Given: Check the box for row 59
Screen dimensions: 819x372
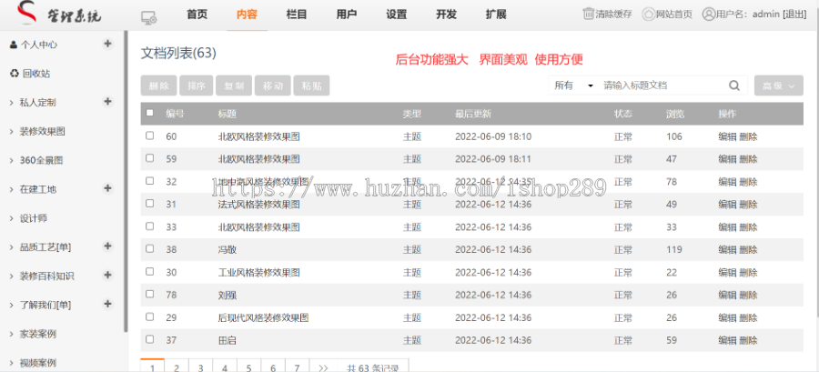Looking at the screenshot, I should [150, 158].
